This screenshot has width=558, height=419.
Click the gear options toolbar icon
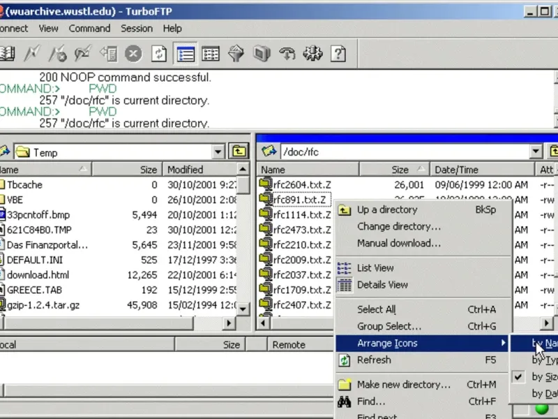[x=312, y=54]
